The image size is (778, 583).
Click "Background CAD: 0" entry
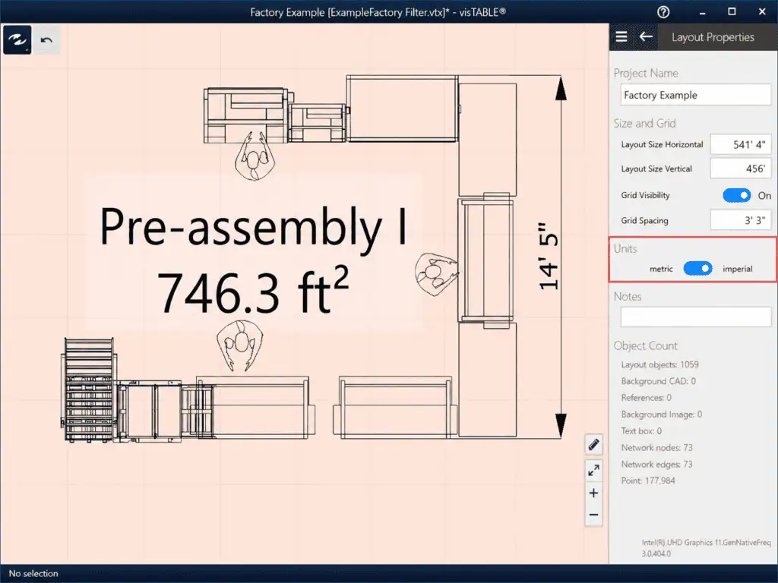point(658,381)
